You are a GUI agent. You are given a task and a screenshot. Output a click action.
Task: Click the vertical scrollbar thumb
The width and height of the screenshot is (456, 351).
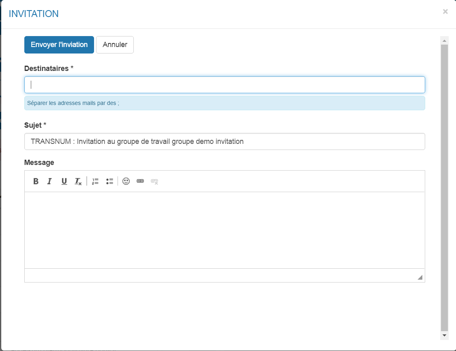point(444,186)
